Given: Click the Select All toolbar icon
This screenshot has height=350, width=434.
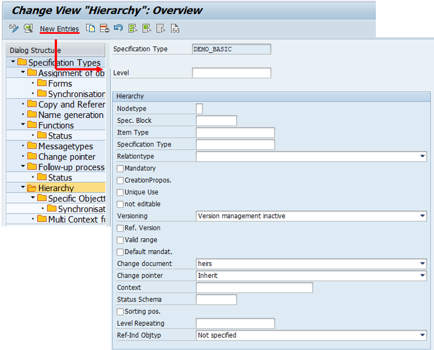Looking at the screenshot, I should tap(133, 28).
